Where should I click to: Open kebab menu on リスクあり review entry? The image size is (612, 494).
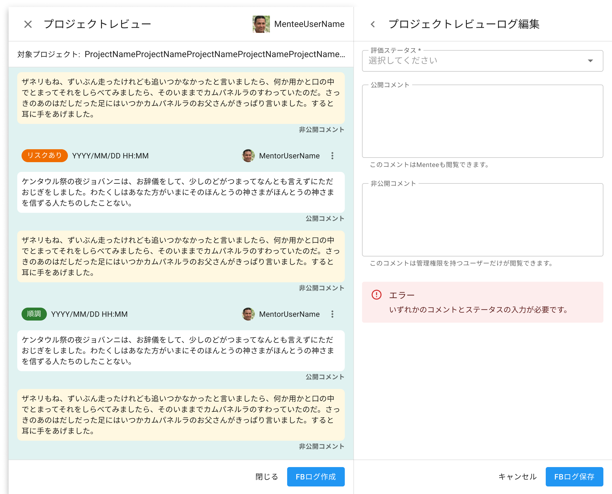click(332, 156)
